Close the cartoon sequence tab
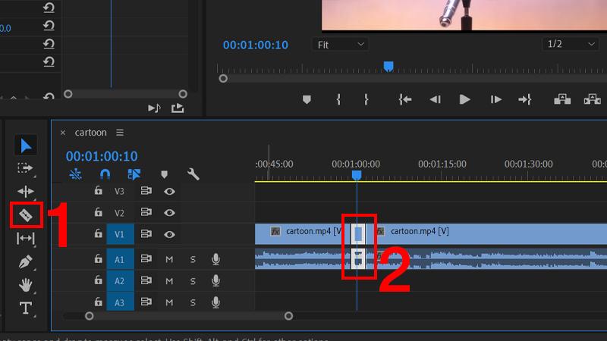 (x=63, y=133)
